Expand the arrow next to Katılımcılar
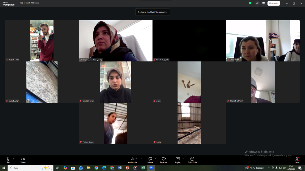The image size is (305, 171). click(x=141, y=159)
